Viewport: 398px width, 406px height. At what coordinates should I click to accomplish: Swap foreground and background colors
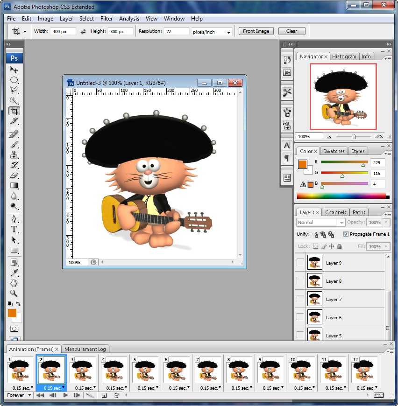(x=18, y=303)
